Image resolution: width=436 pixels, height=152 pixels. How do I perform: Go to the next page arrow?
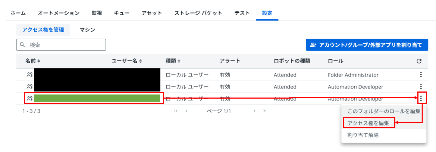point(254,111)
